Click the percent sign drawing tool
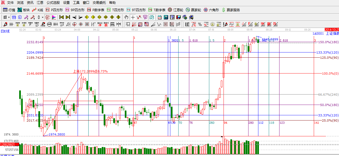 [200, 24]
